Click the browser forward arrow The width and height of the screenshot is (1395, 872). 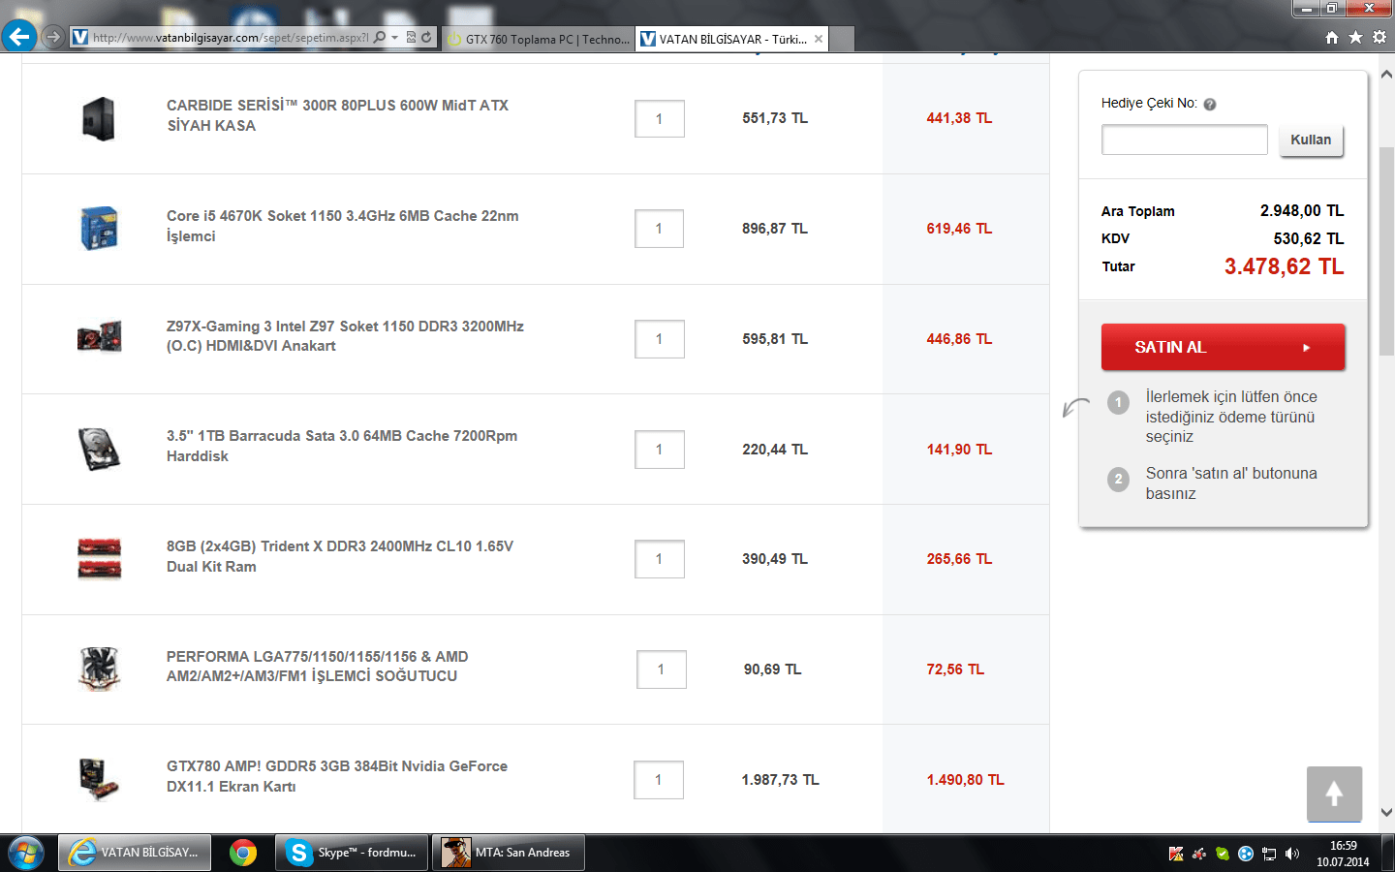[53, 37]
